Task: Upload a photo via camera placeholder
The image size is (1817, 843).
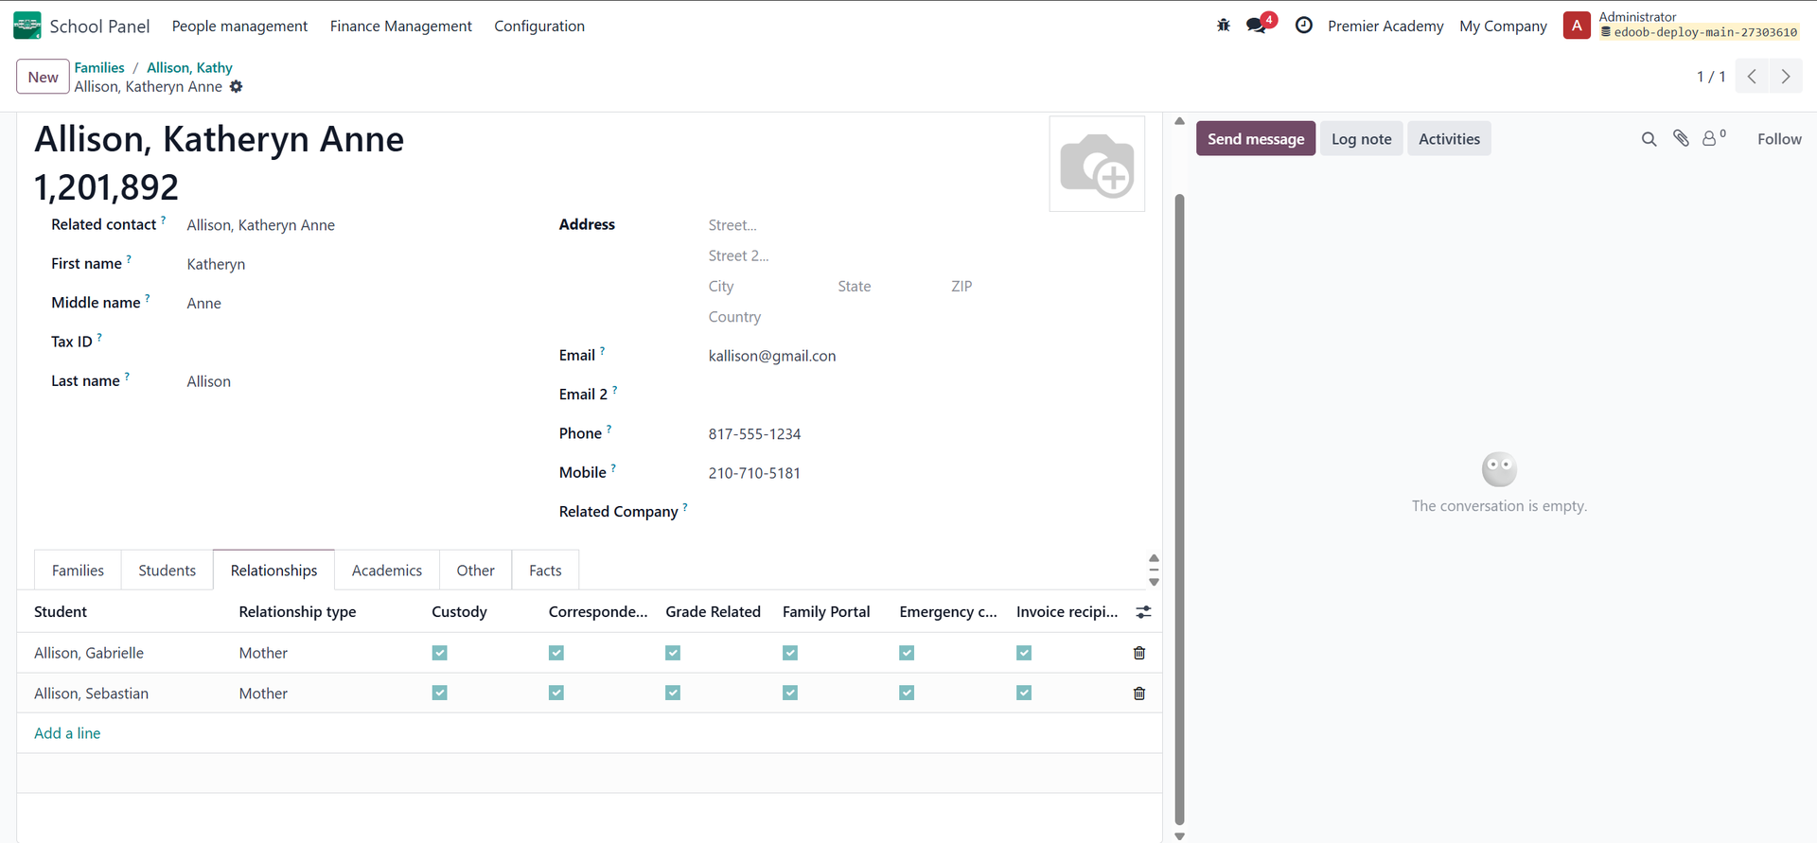Action: (1097, 165)
